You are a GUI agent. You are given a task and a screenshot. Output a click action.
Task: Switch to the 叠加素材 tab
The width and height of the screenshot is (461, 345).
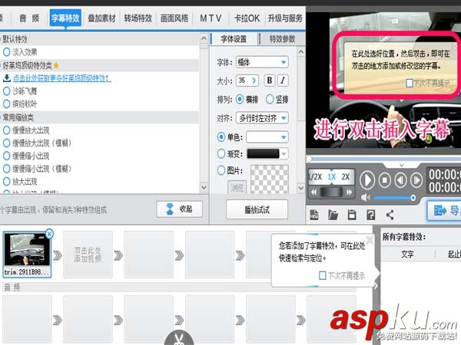[101, 18]
